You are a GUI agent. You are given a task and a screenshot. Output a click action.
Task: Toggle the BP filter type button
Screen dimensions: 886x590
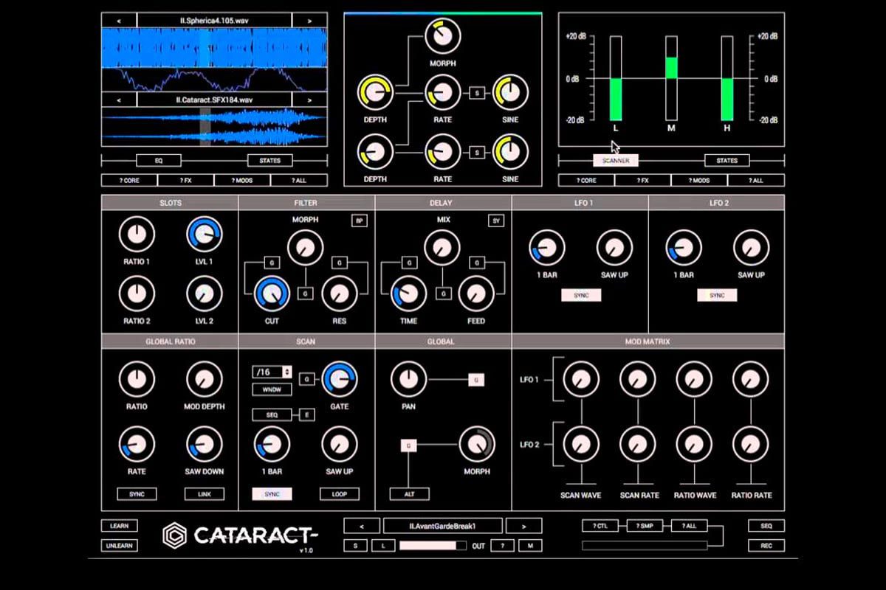[x=360, y=221]
